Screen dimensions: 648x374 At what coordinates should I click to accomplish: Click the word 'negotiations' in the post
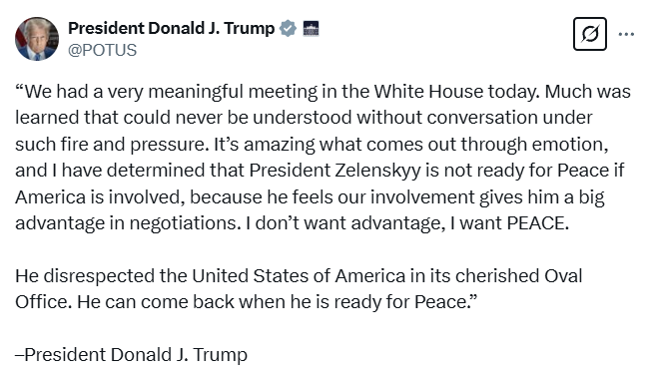pos(185,223)
